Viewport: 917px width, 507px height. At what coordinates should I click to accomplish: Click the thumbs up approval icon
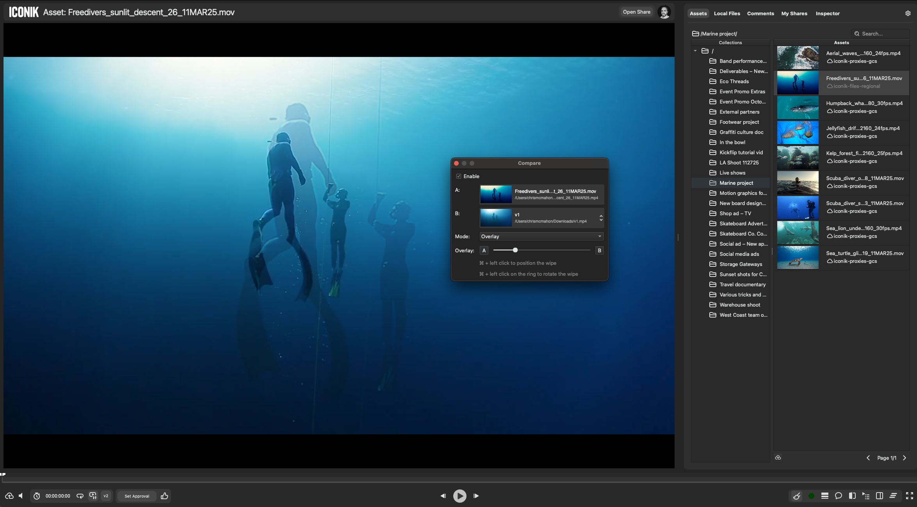click(x=164, y=496)
